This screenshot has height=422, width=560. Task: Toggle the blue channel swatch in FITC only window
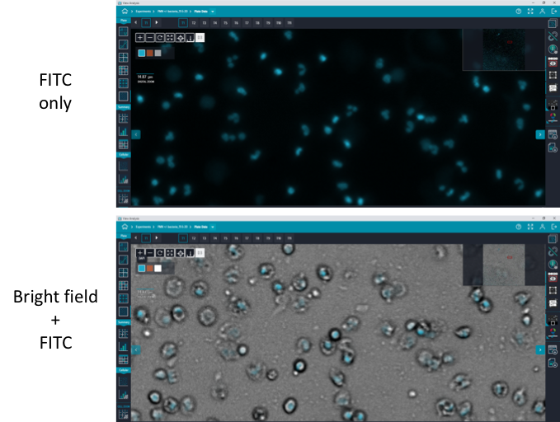[142, 54]
